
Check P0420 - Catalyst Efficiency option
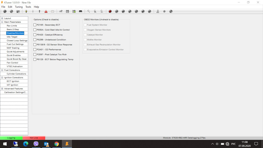coord(35,35)
